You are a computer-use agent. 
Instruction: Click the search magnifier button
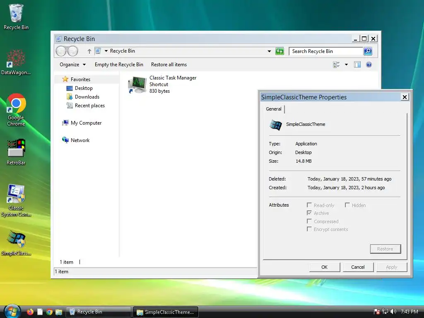[368, 51]
